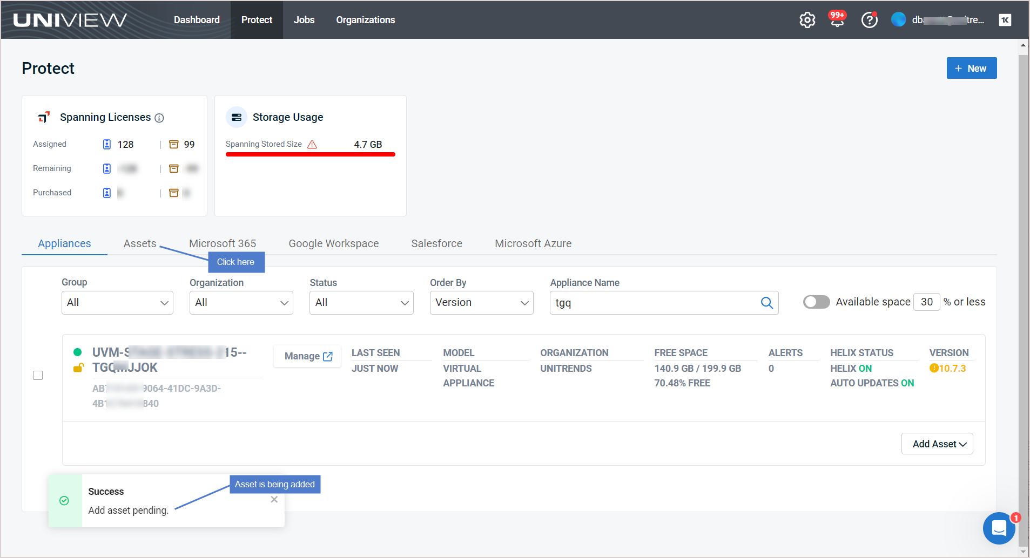
Task: Click the info icon beside Spanning Licenses
Action: point(159,118)
